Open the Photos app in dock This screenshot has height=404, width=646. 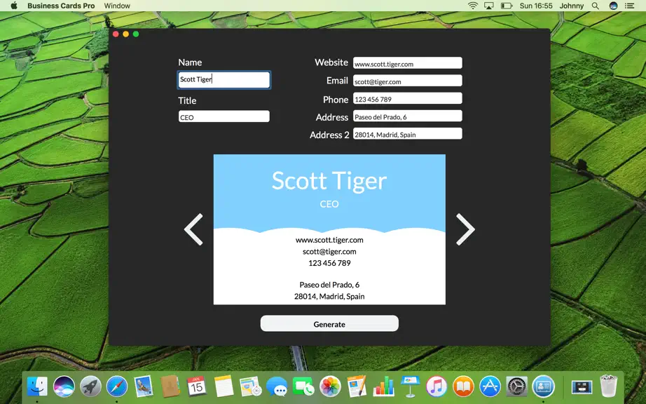click(331, 386)
